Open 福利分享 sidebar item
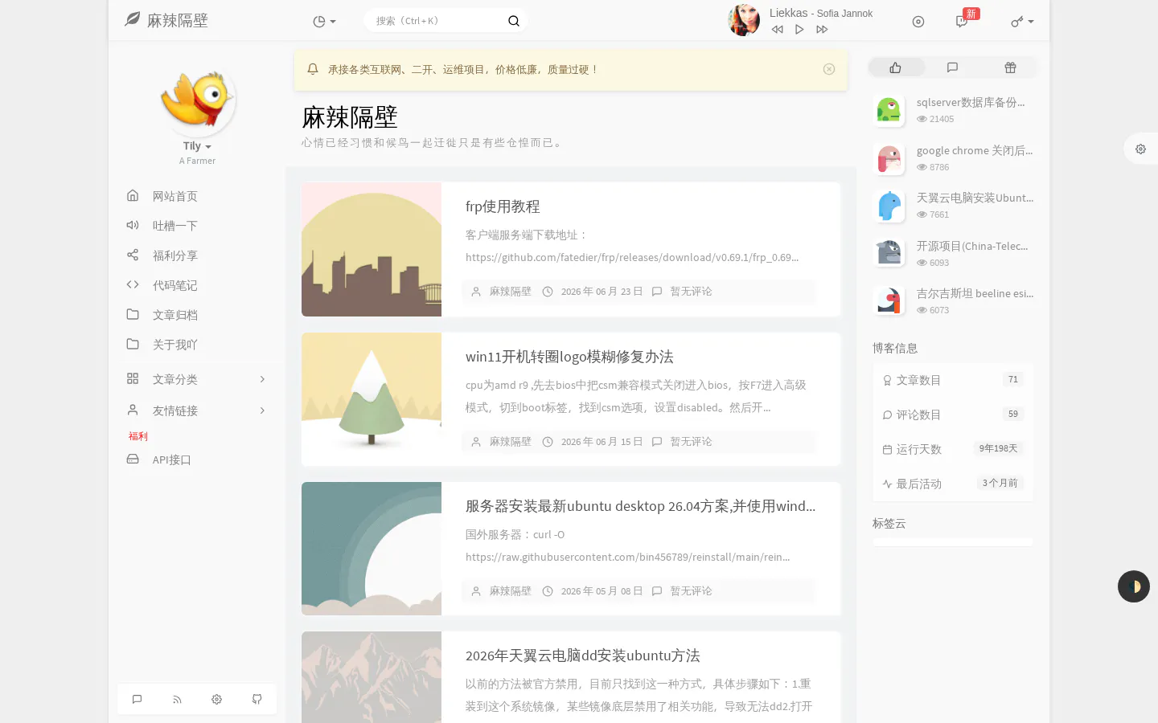 click(197, 255)
